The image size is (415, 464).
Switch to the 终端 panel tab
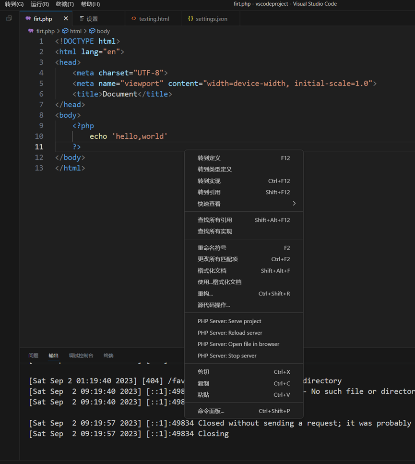(x=108, y=355)
